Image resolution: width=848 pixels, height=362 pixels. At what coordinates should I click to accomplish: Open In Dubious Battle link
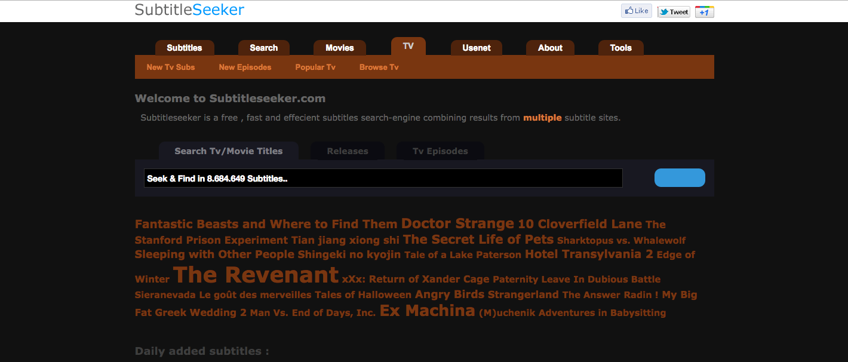[x=617, y=279]
